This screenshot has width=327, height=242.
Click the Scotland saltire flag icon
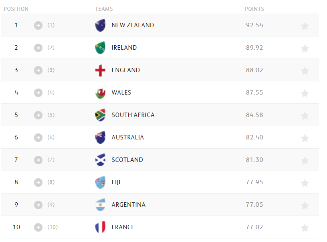click(100, 160)
